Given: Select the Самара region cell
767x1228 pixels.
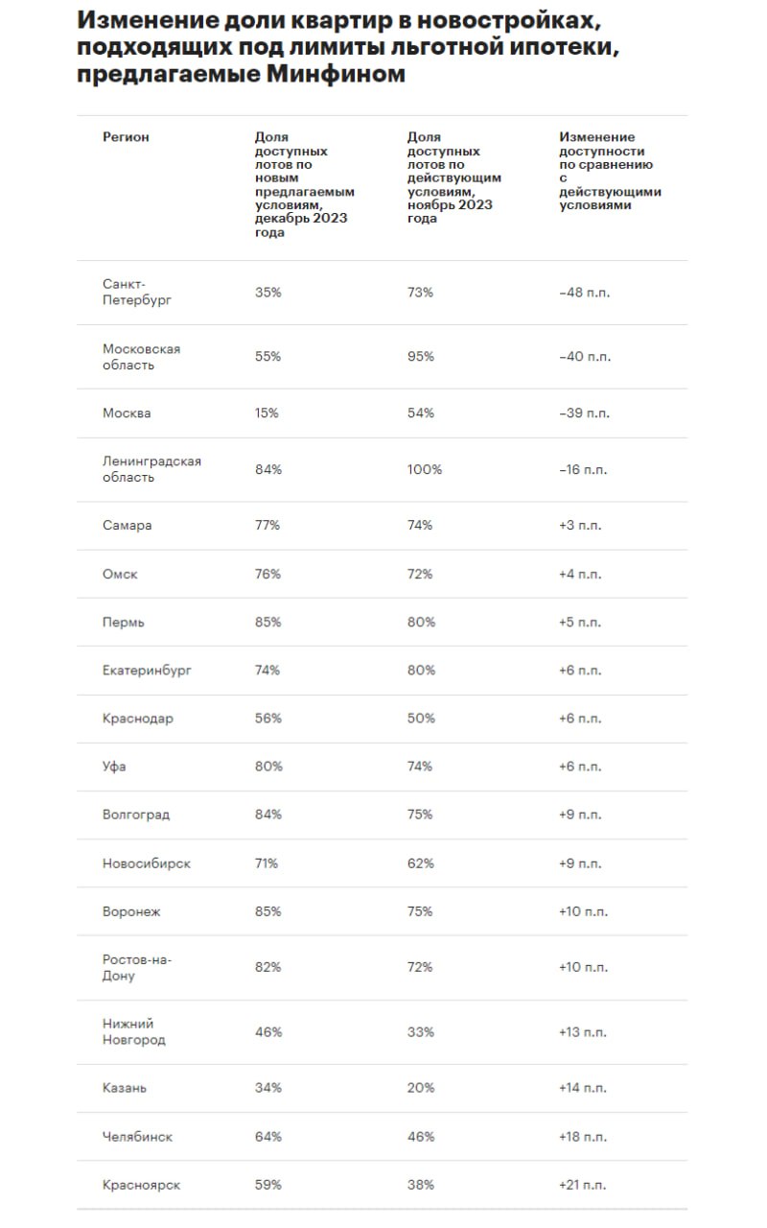Looking at the screenshot, I should [x=127, y=526].
